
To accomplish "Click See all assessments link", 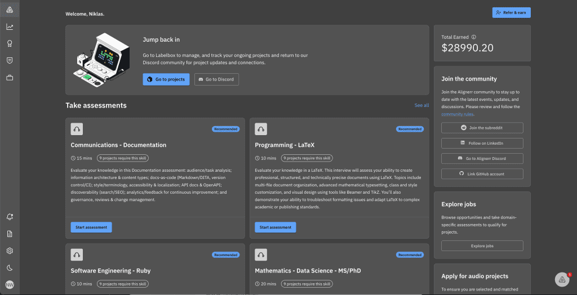I will click(x=421, y=105).
